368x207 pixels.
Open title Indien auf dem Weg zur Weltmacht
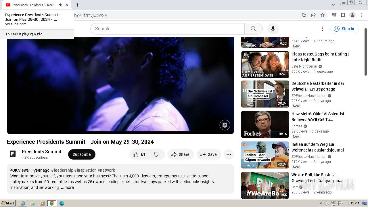317,147
